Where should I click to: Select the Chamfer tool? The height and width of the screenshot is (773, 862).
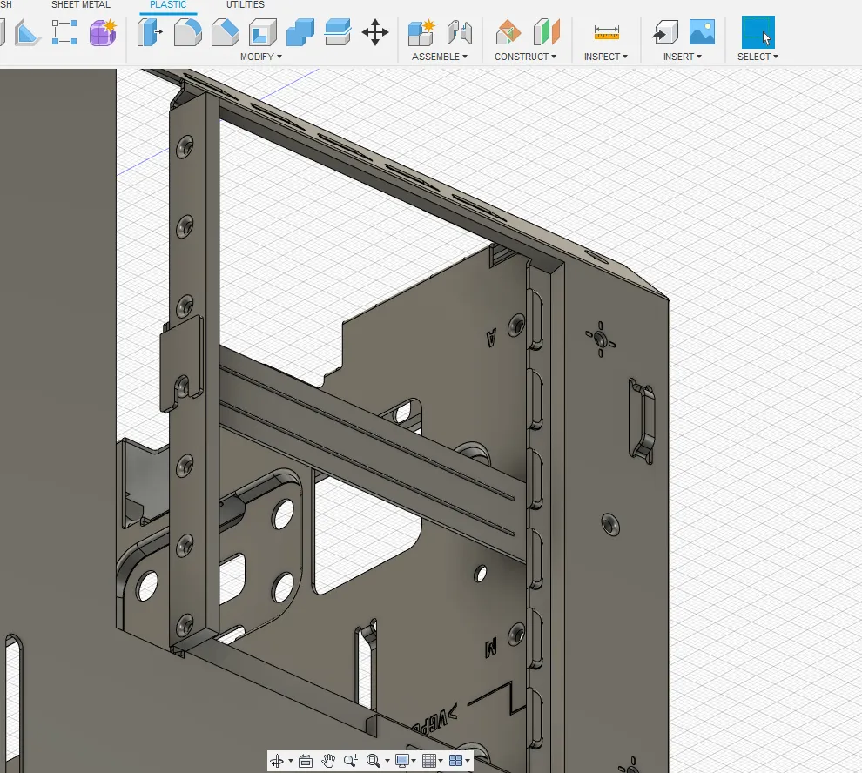[226, 32]
